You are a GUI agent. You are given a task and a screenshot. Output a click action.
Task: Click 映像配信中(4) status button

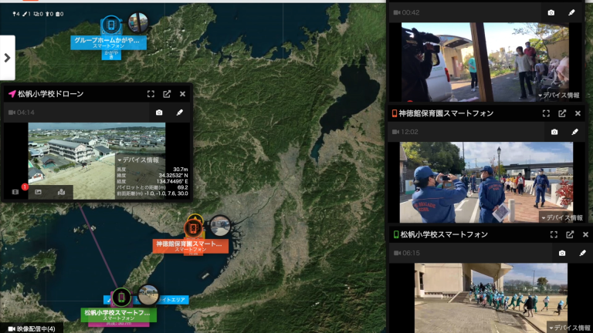click(31, 328)
